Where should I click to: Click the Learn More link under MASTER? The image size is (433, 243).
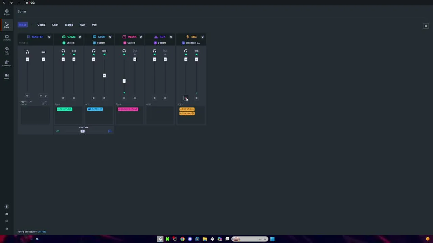click(x=44, y=103)
